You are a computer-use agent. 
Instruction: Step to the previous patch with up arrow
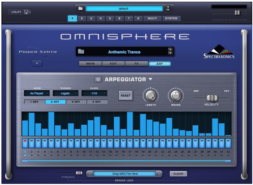170,50
